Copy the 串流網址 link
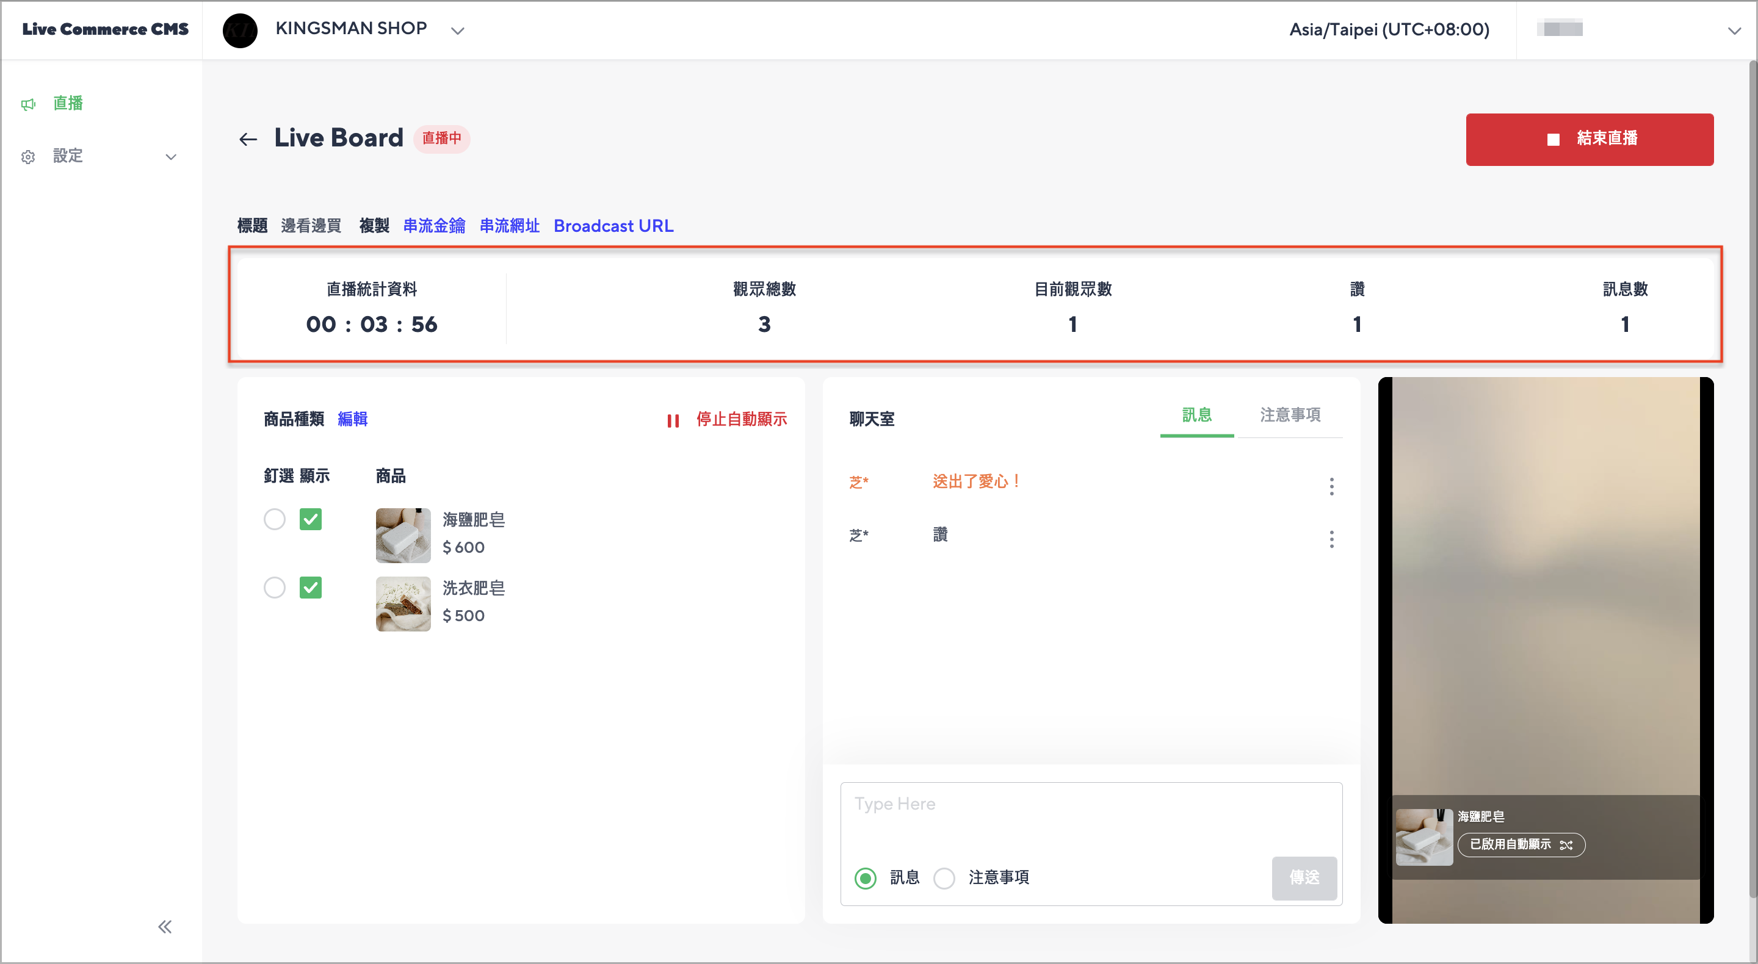1758x964 pixels. [x=509, y=226]
